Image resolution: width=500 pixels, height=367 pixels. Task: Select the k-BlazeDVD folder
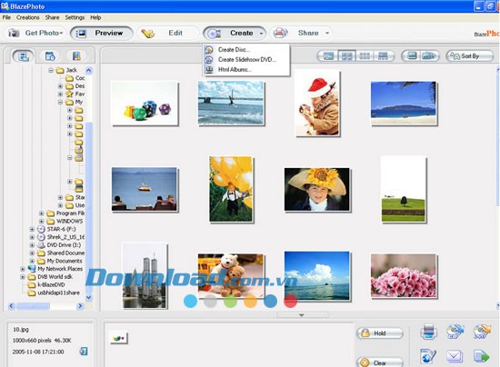[46, 285]
